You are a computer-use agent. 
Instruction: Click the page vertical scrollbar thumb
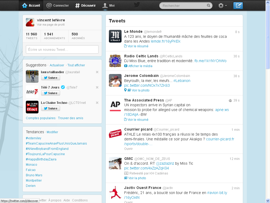pos(268,37)
